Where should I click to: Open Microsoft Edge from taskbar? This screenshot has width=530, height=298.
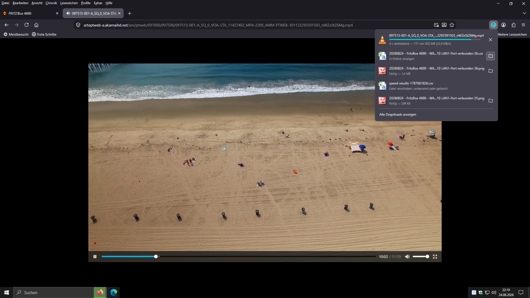(114, 292)
